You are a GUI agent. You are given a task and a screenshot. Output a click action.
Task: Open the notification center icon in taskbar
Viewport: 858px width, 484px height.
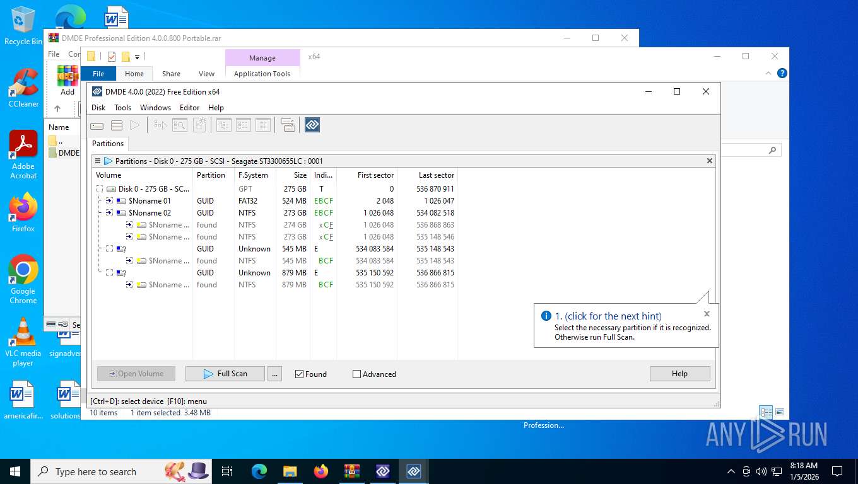(837, 471)
